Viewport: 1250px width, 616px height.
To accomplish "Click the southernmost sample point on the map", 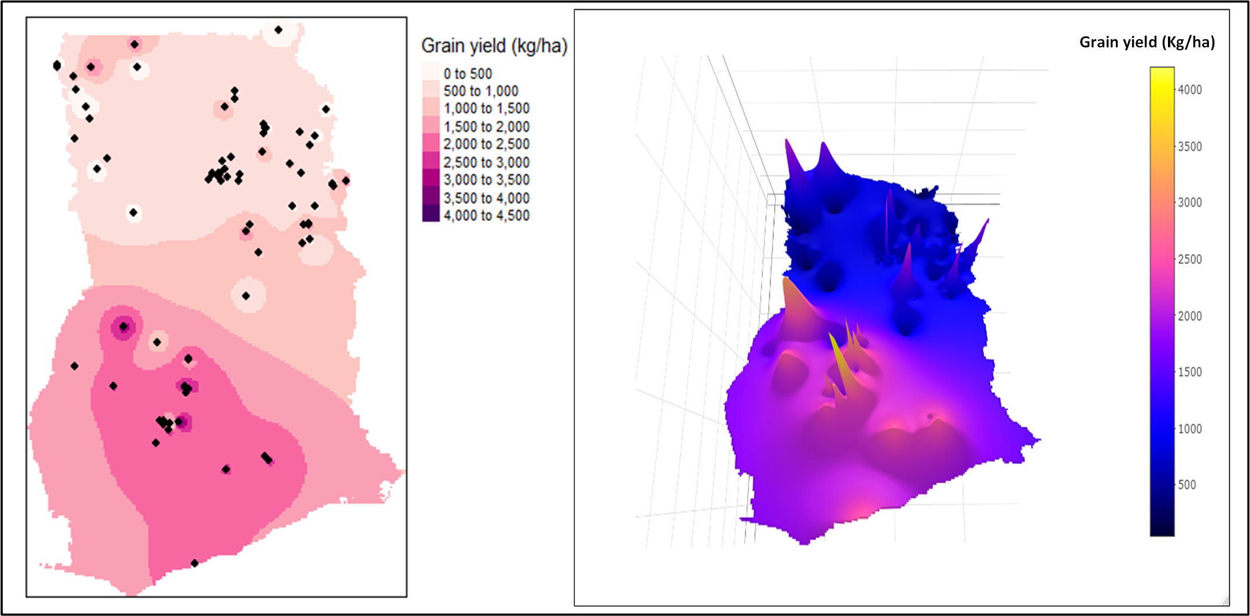I will (x=195, y=563).
